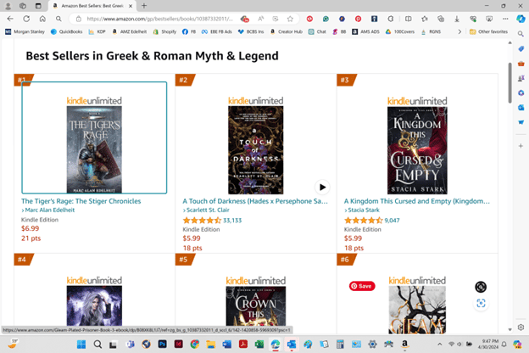The image size is (529, 353).
Task: Open the Morgan Stanley bookmark
Action: tap(25, 31)
